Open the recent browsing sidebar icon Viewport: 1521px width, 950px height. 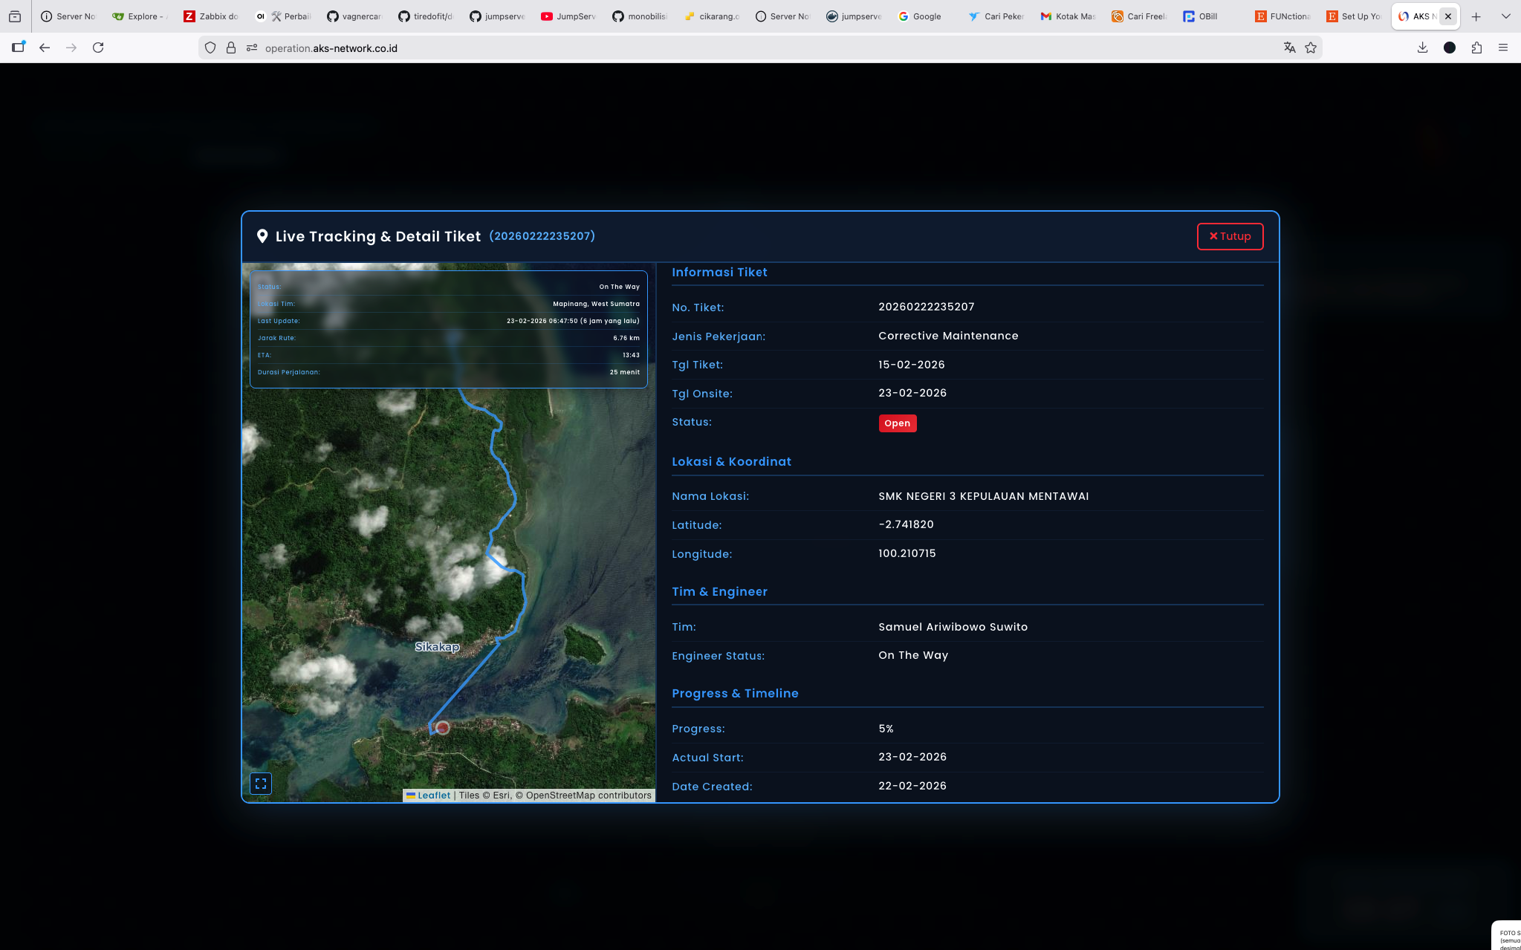(15, 16)
